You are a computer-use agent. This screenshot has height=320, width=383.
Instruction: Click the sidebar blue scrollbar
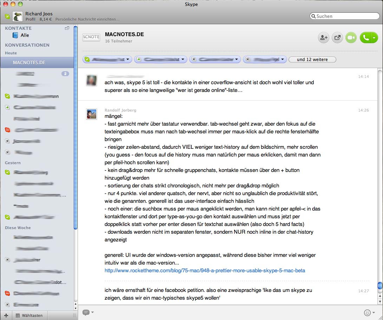75,127
